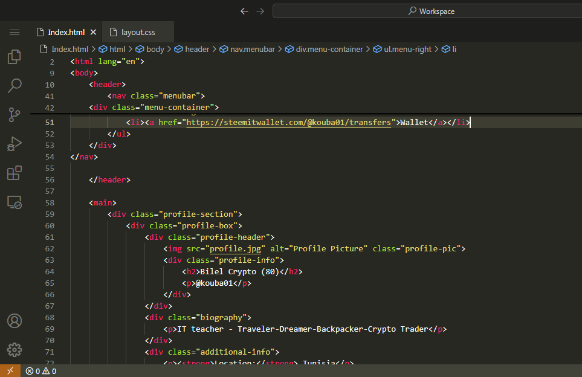Viewport: 582px width, 377px height.
Task: Click the alt text Profile Picture
Action: point(328,248)
